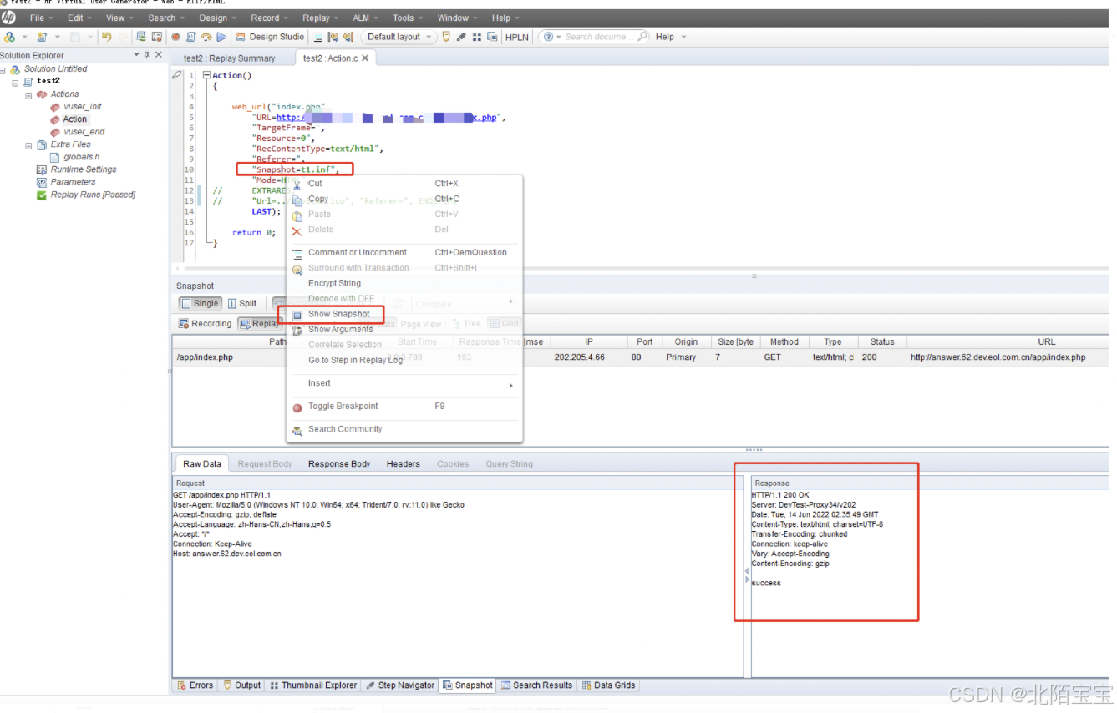Switch to the Raw Data tab
This screenshot has width=1117, height=713.
(202, 464)
